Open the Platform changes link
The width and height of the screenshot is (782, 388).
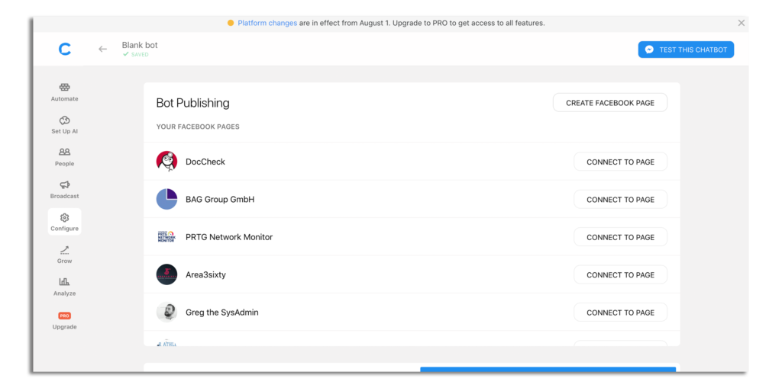click(267, 23)
